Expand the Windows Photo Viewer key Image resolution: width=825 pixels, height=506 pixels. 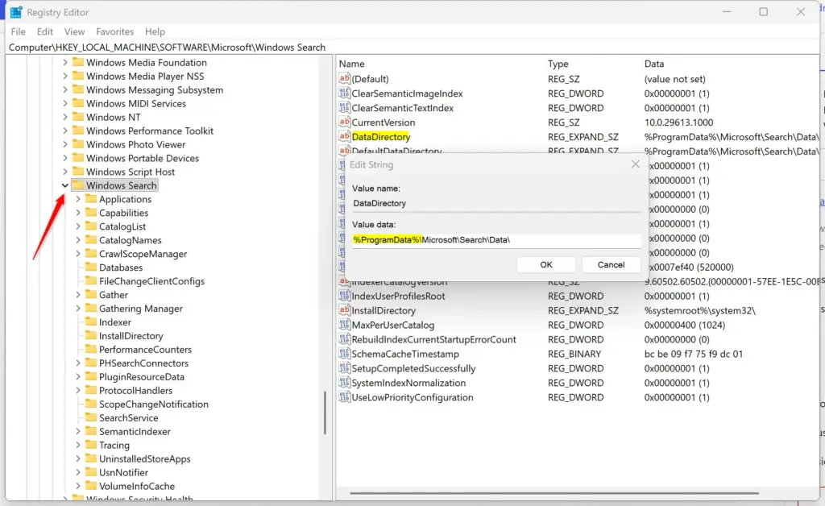tap(64, 144)
